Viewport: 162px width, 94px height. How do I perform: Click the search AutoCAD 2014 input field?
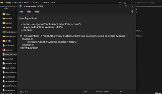point(145,2)
